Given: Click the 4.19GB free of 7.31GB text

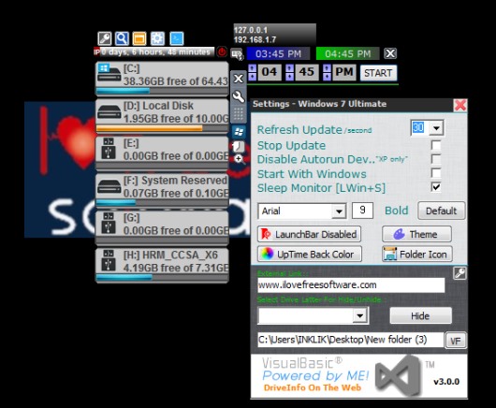Looking at the screenshot, I should pos(176,268).
